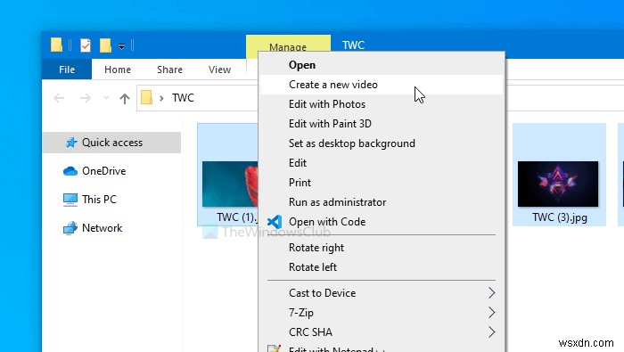624x352 pixels.
Task: Click the Quick access star icon
Action: pyautogui.click(x=71, y=143)
